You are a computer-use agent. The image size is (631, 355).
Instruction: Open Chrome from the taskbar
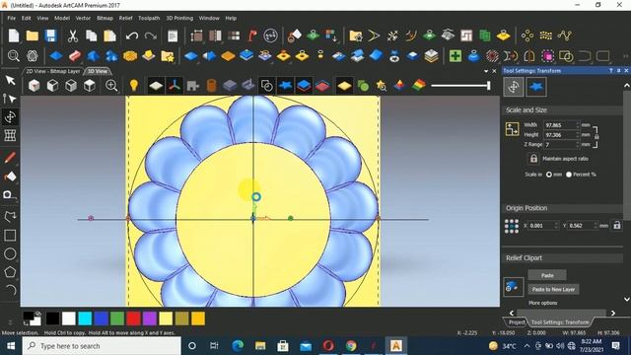click(x=351, y=346)
